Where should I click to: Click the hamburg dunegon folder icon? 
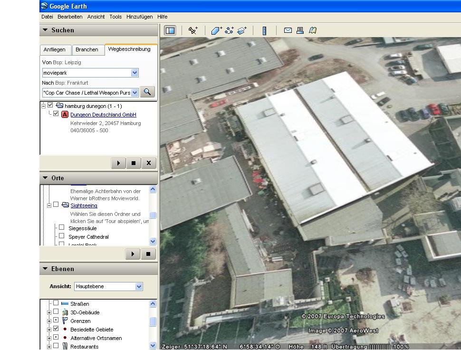(59, 105)
